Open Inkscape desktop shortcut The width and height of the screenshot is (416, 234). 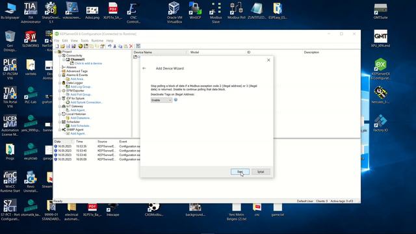(x=112, y=209)
